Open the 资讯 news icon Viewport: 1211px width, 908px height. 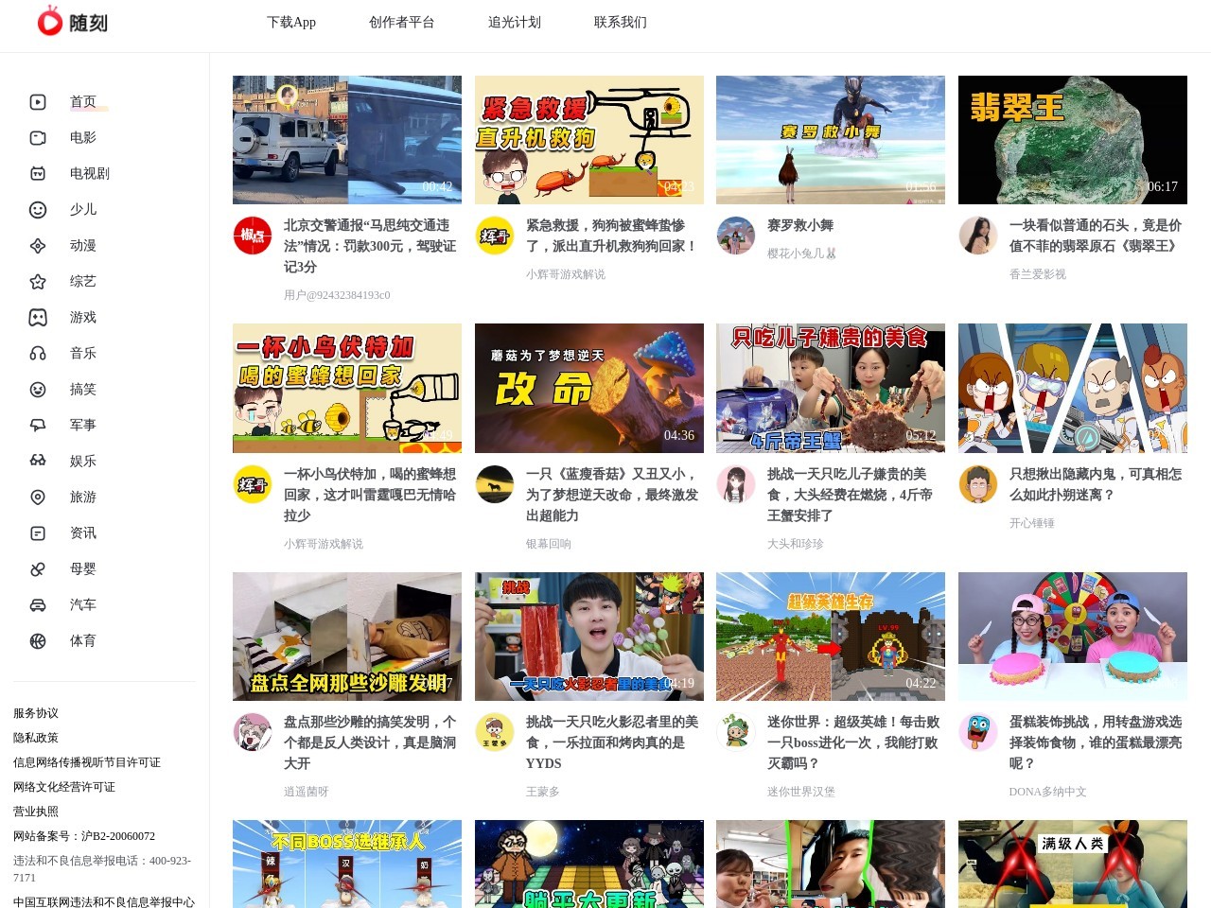(x=38, y=533)
